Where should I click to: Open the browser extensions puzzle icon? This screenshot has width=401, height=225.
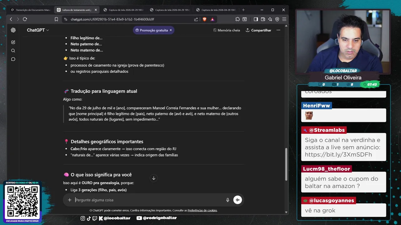[237, 19]
